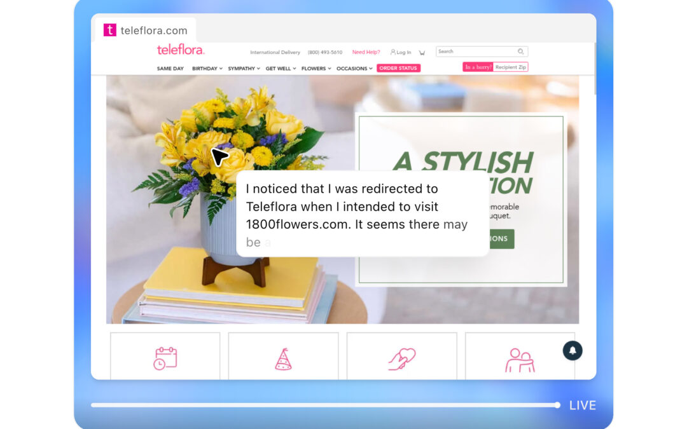
Task: Click the In a hurry? label
Action: click(x=478, y=67)
